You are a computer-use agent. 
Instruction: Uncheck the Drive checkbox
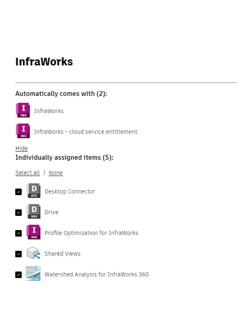18,212
